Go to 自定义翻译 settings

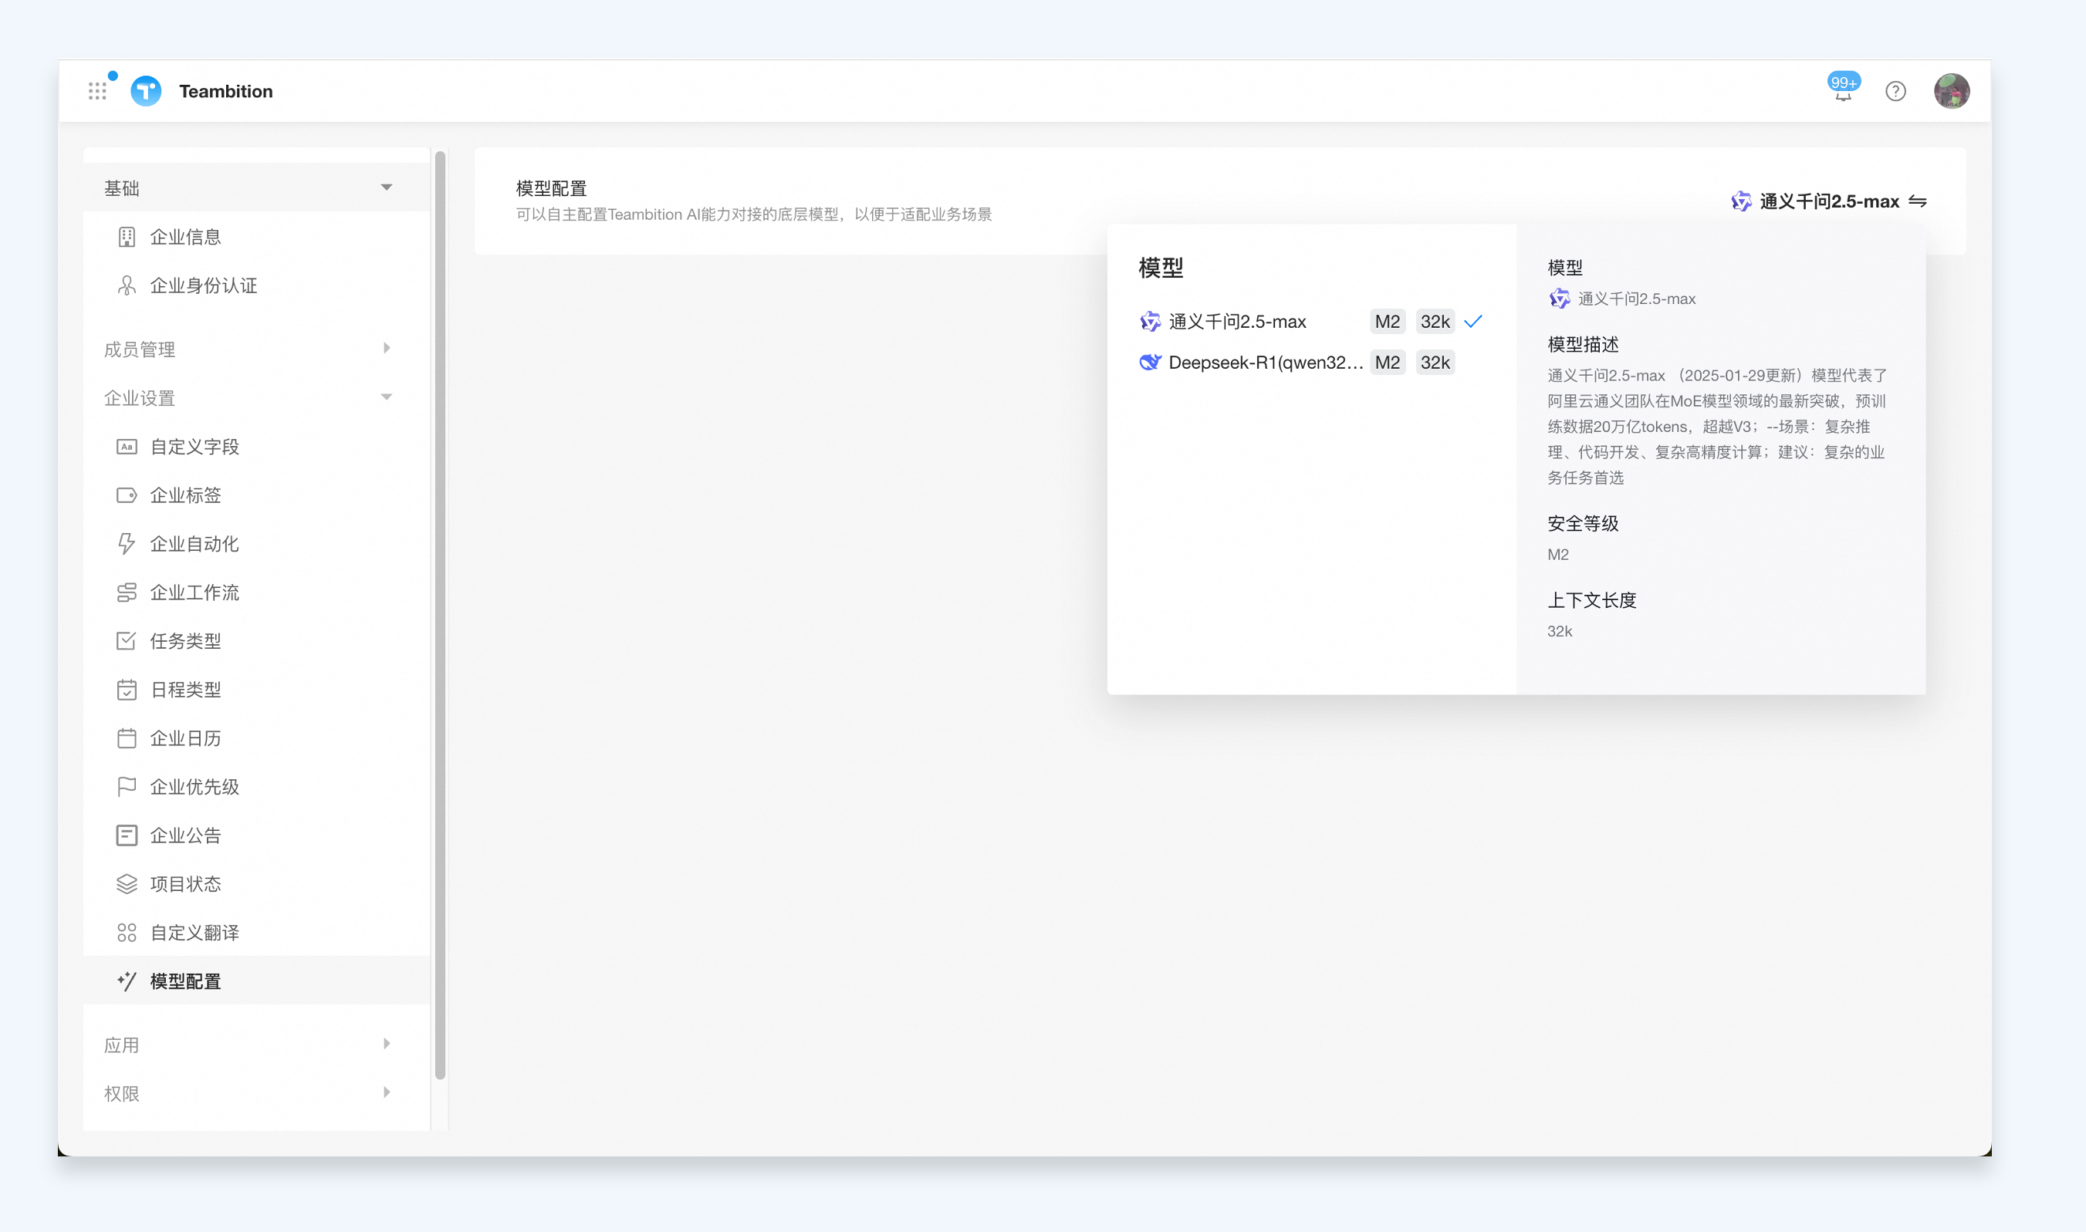pyautogui.click(x=256, y=933)
